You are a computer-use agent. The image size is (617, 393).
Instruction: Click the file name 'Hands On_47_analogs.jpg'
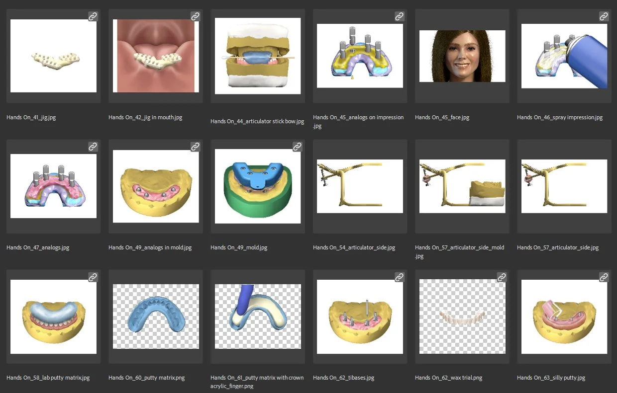38,247
